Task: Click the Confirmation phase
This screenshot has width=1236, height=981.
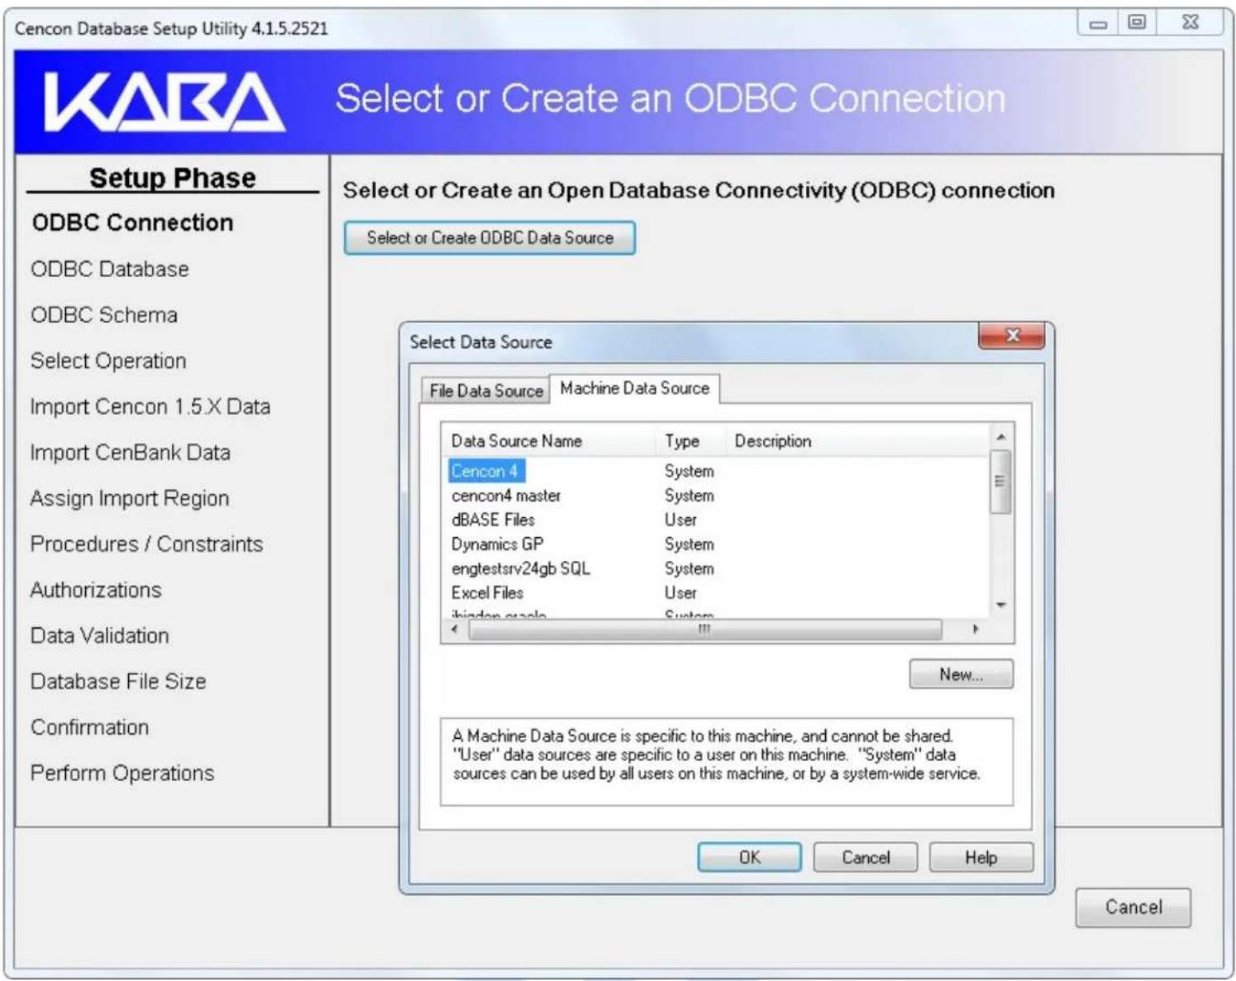Action: coord(90,727)
